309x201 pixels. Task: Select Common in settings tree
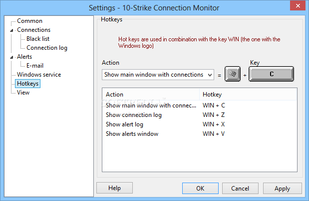tap(29, 21)
